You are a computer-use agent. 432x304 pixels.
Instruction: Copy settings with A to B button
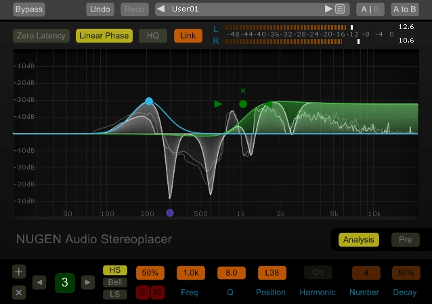click(404, 9)
